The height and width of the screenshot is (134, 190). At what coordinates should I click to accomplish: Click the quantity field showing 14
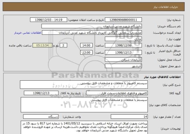pos(129,117)
